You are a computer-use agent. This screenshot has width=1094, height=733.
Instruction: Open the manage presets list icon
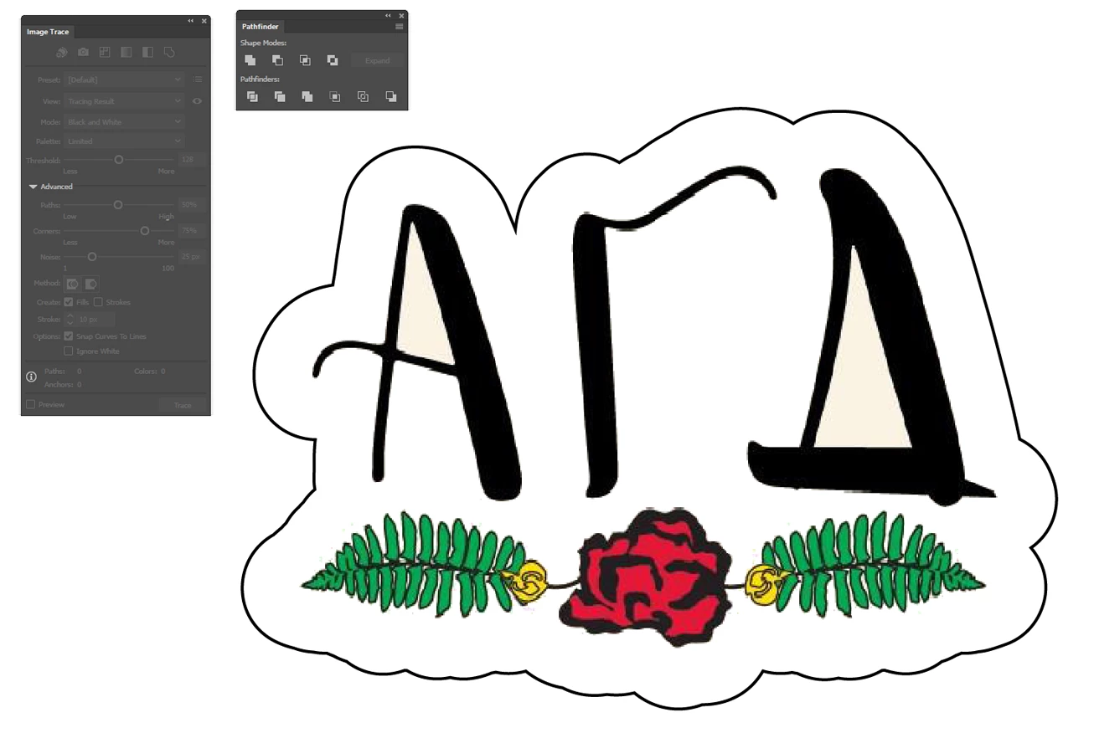[198, 79]
